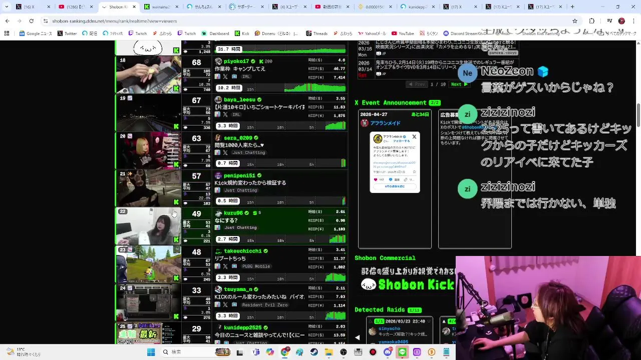Reload the page with the browser refresh button
This screenshot has height=360, width=641.
click(x=32, y=21)
